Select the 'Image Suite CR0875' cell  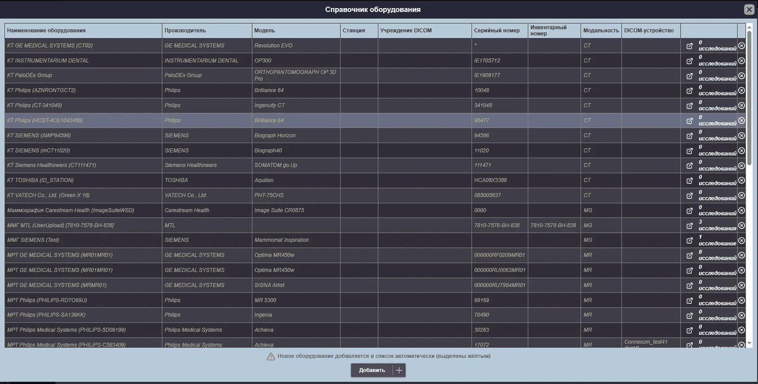pyautogui.click(x=296, y=210)
